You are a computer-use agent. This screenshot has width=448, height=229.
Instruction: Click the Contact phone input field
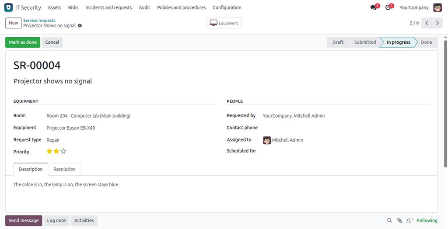point(346,128)
